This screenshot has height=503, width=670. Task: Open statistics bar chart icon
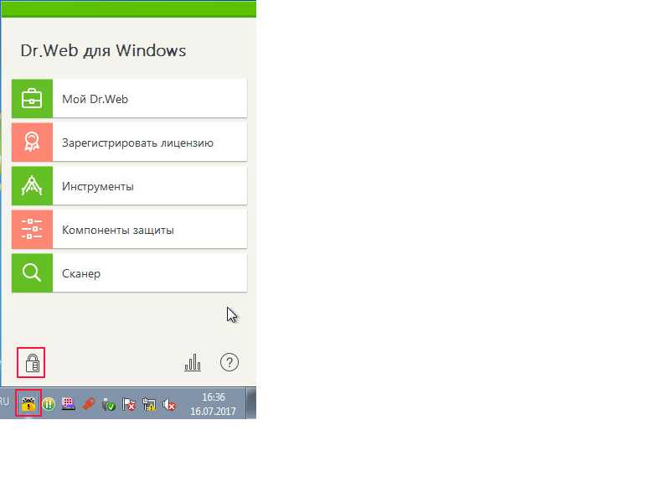click(x=193, y=362)
